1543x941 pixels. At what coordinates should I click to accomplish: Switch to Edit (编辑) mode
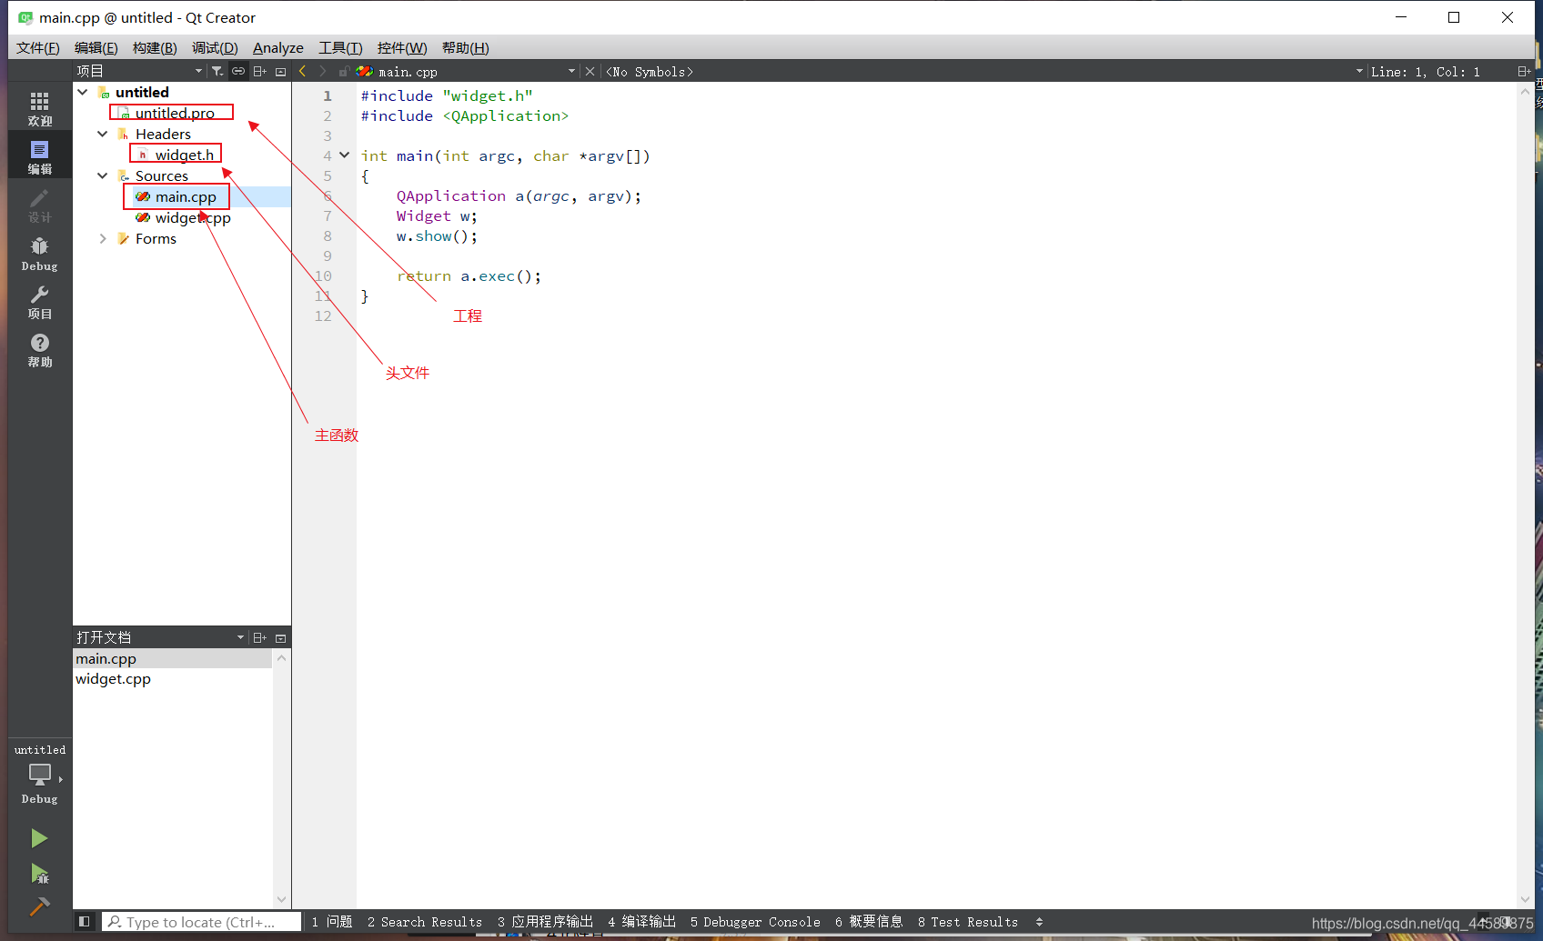click(x=39, y=156)
